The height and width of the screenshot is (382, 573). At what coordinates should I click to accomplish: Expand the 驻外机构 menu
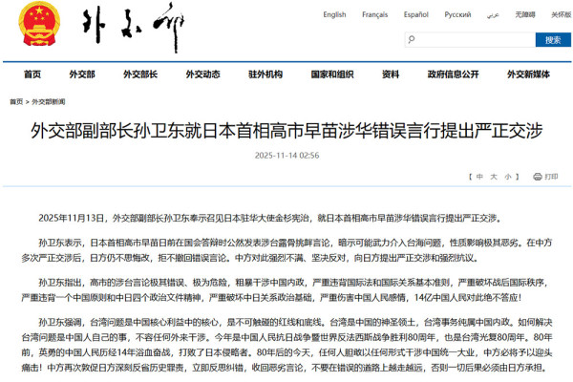click(264, 74)
